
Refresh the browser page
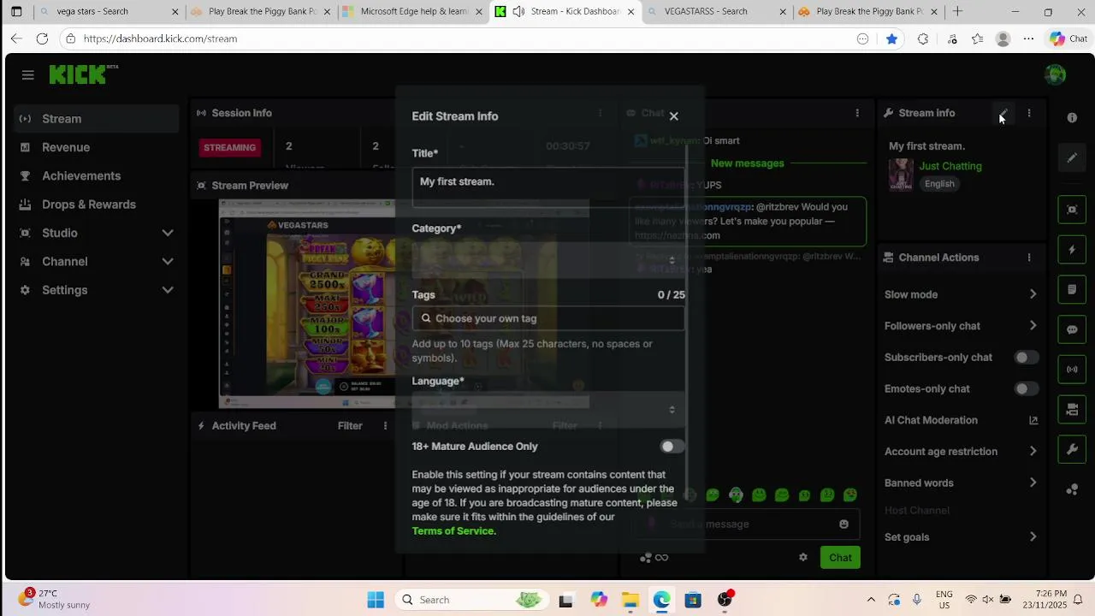click(42, 38)
